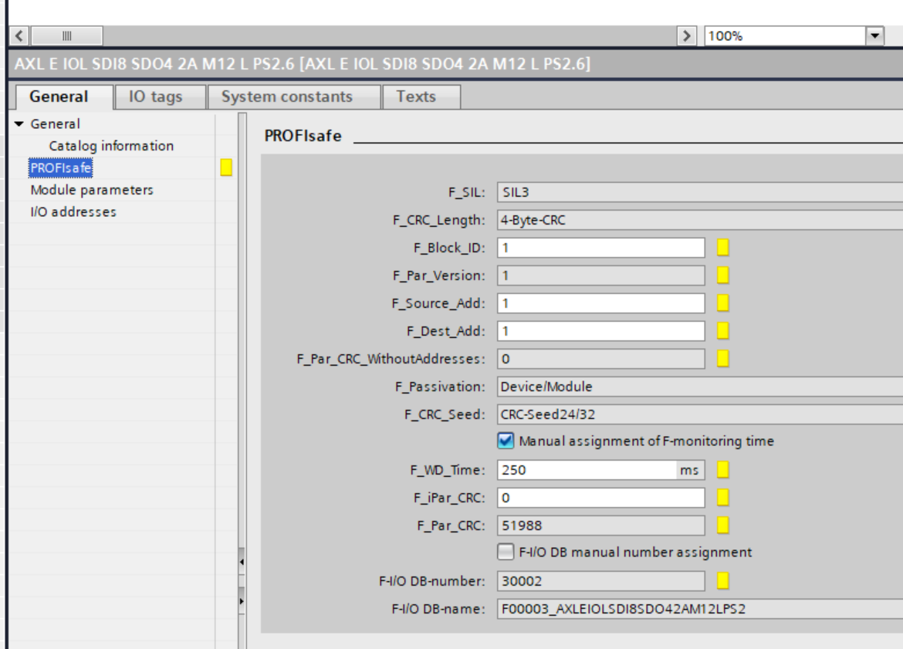
Task: Click the F_Source_Add input field
Action: pyautogui.click(x=600, y=303)
